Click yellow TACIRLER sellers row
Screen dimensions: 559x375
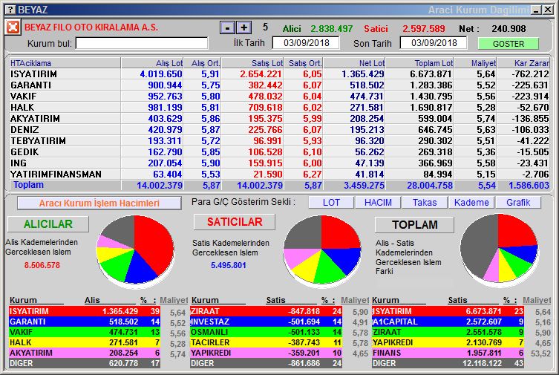pos(267,342)
